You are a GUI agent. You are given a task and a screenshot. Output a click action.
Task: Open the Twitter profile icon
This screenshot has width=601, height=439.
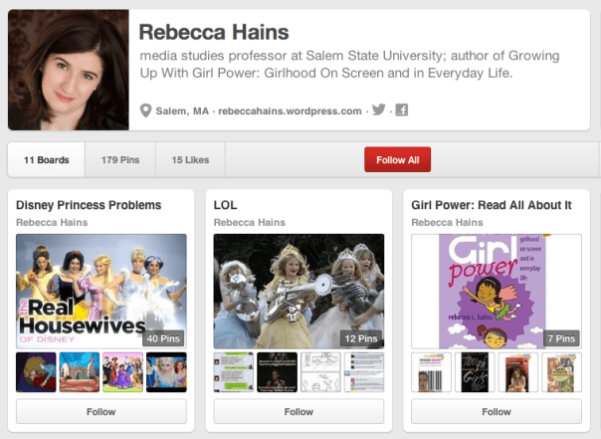[x=379, y=110]
